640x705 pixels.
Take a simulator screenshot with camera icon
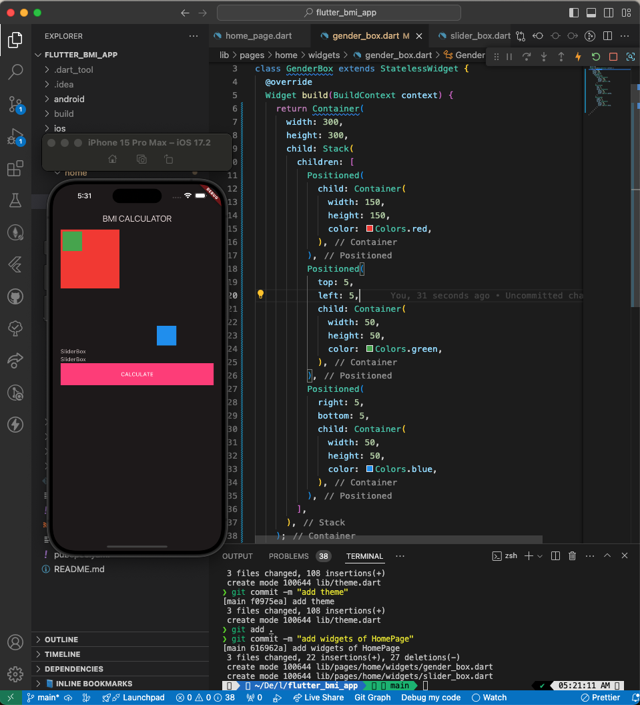(x=141, y=159)
